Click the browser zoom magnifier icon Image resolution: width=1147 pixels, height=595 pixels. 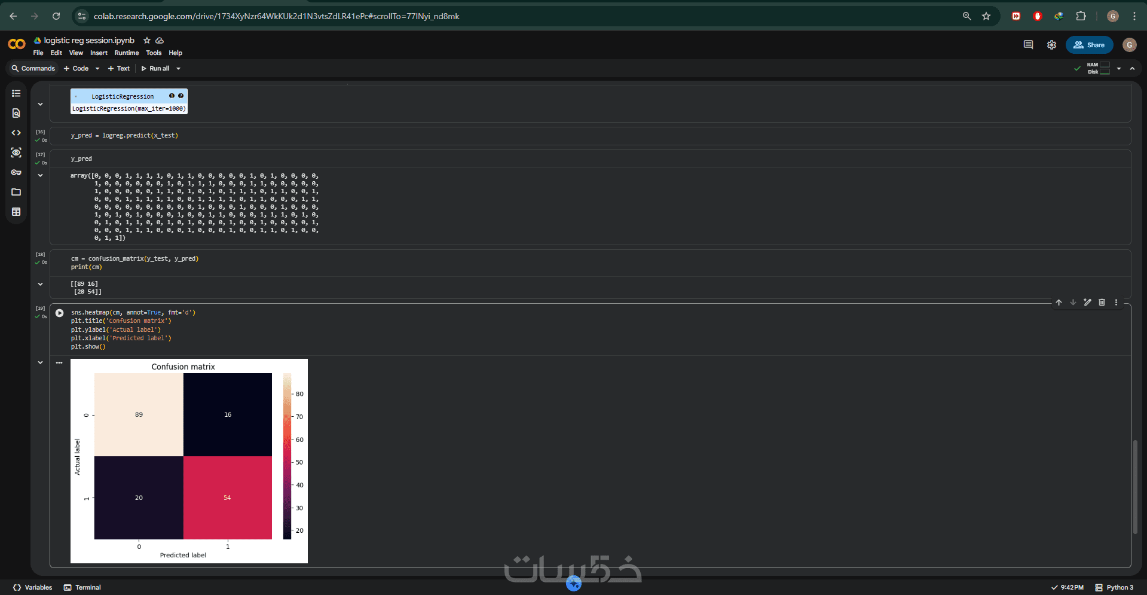click(x=966, y=16)
